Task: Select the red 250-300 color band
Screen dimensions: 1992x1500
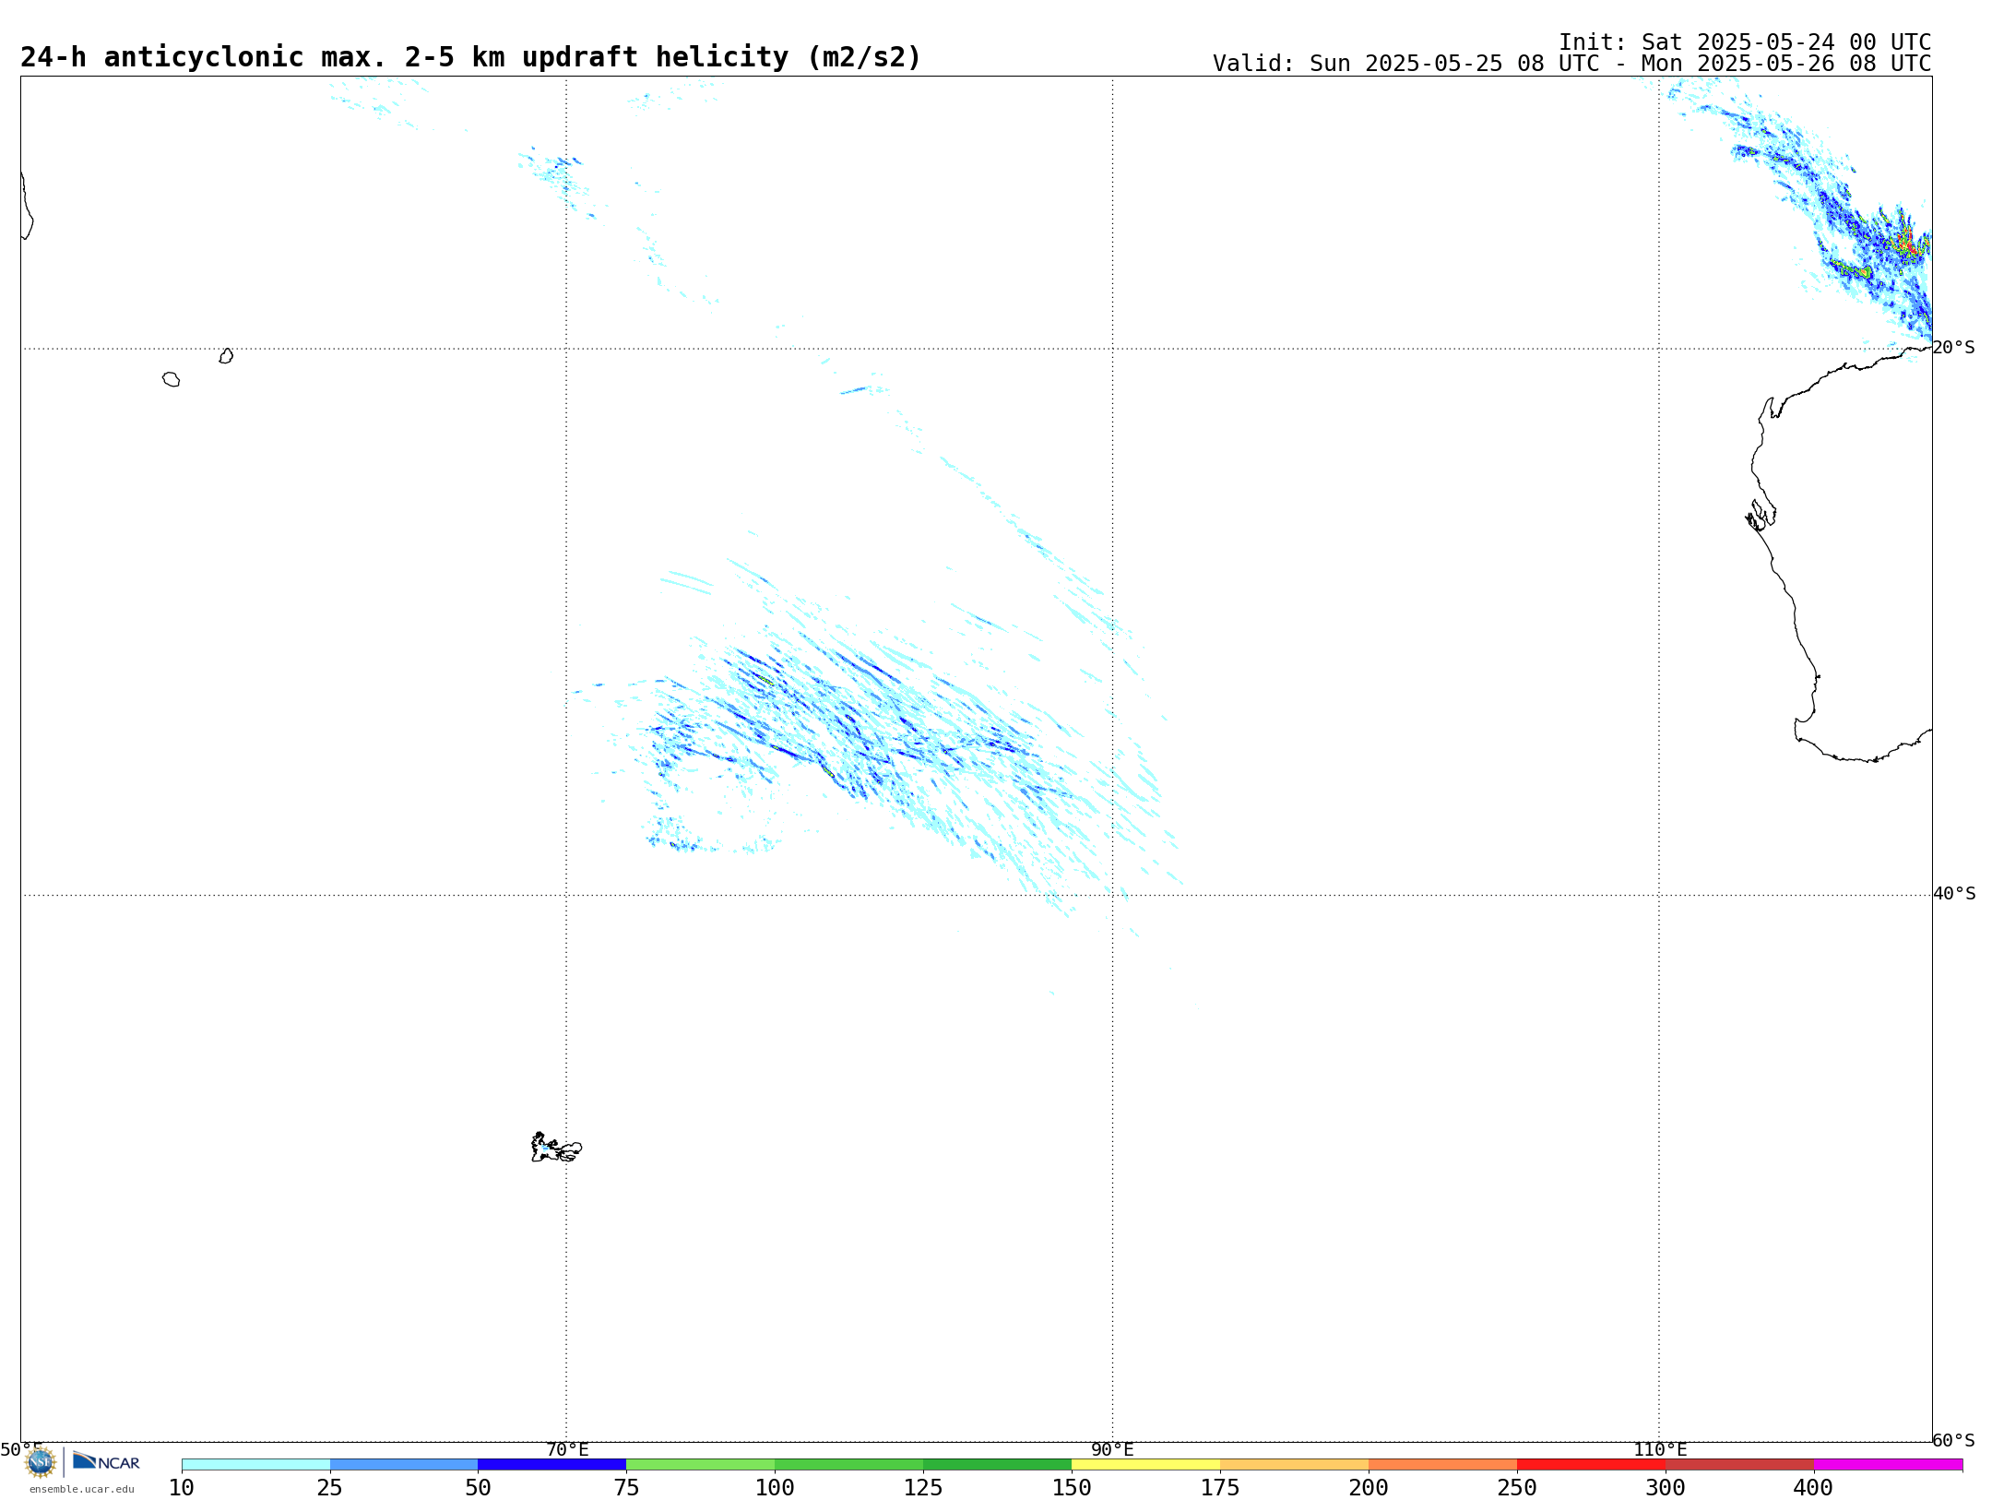Action: point(1592,1464)
